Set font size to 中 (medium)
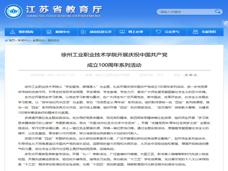228x171 pixels. [191, 75]
